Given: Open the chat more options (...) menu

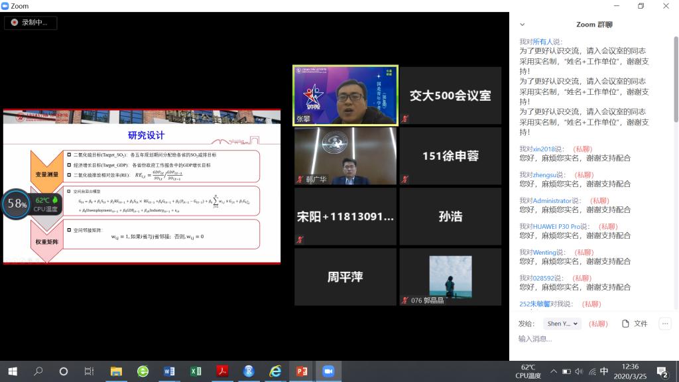Looking at the screenshot, I should [x=665, y=324].
